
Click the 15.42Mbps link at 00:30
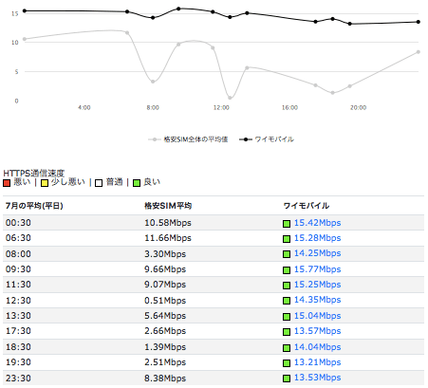[317, 223]
